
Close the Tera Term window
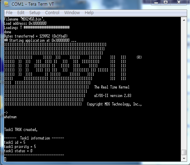click(x=179, y=2)
